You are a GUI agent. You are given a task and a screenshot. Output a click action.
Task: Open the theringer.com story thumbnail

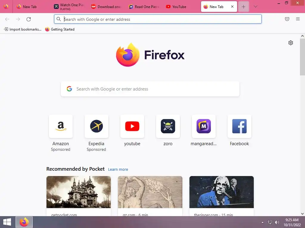click(x=222, y=192)
